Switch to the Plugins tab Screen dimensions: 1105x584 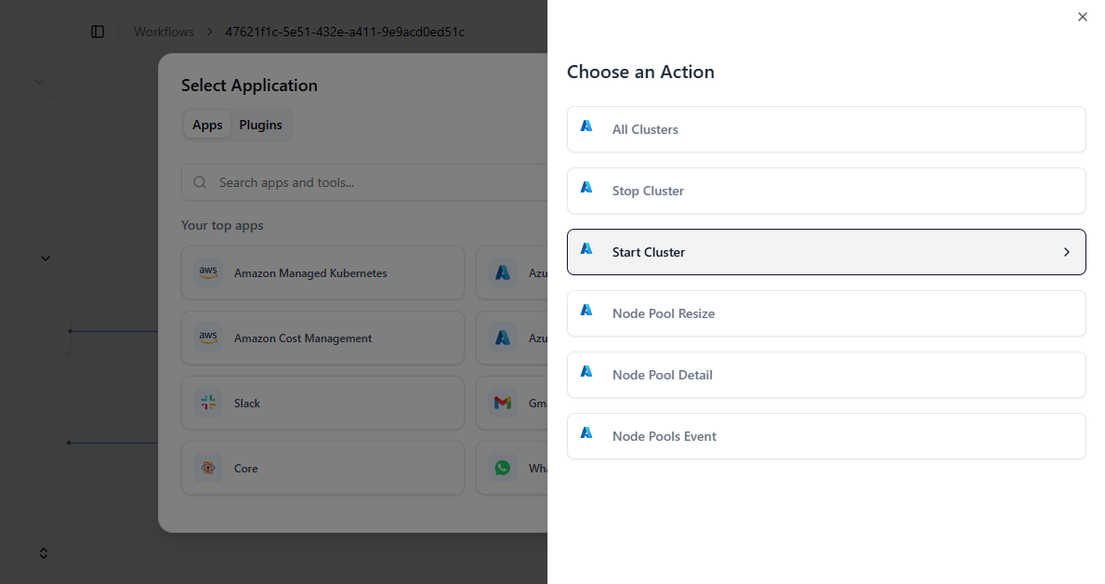[x=260, y=125]
